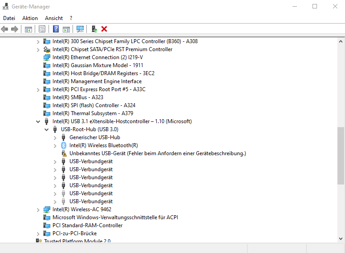The image size is (345, 253).
Task: Click icon of Intel(R) SMBus - A323
Action: [x=47, y=97]
